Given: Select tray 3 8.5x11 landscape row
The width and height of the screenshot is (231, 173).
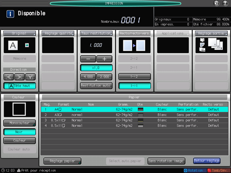Looking at the screenshot, I should (134, 120).
